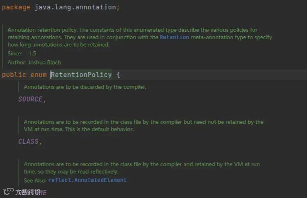Click the "Annotation retention policy" comment heading
Image resolution: width=307 pixels, height=198 pixels.
42,30
